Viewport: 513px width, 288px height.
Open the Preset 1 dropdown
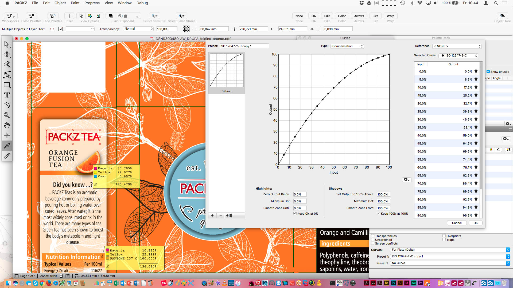tap(450, 256)
